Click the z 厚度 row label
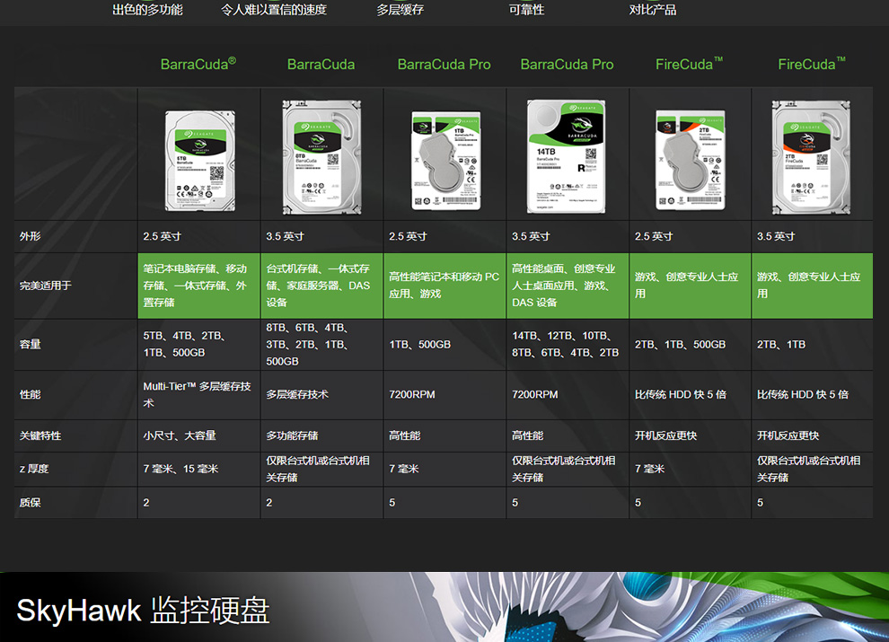Viewport: 889px width, 642px height. [x=34, y=469]
